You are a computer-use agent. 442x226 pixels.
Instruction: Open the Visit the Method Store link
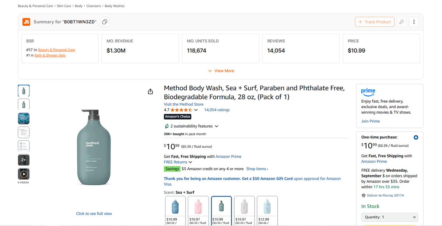tap(184, 104)
